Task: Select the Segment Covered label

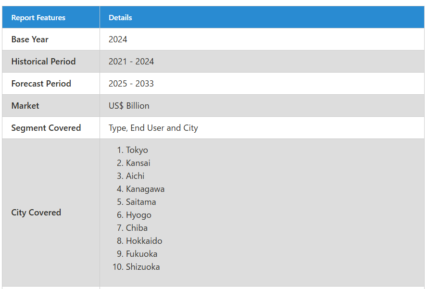Action: point(46,128)
